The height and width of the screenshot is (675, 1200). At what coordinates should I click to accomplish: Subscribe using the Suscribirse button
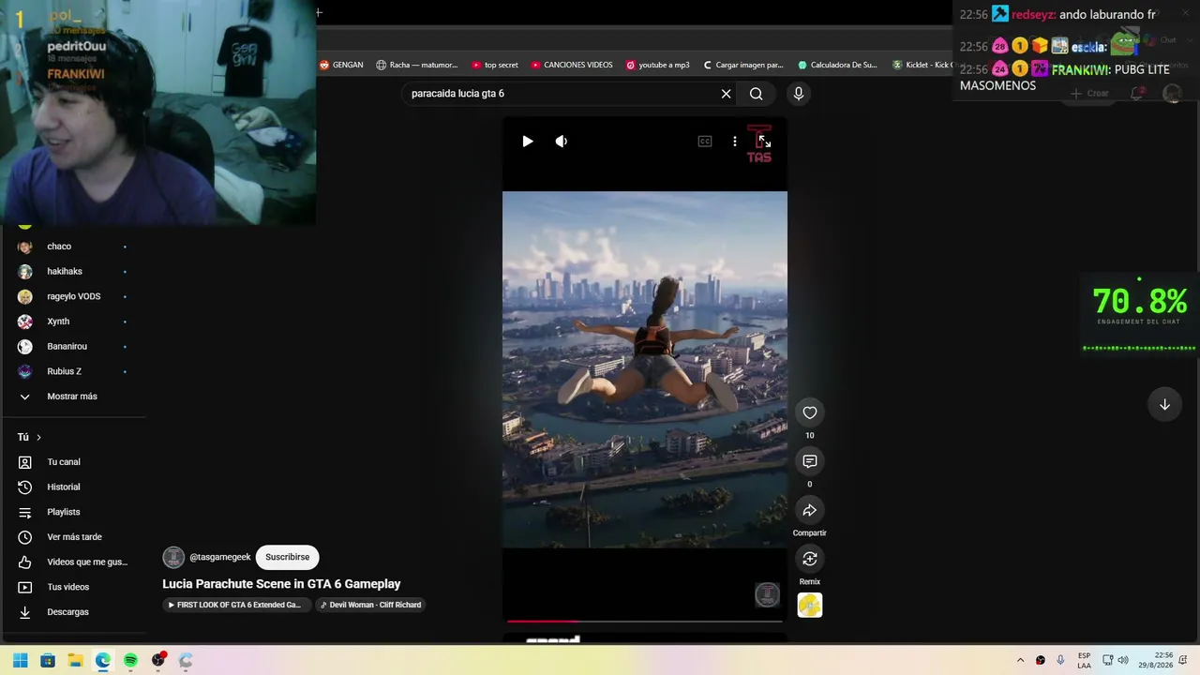pyautogui.click(x=287, y=557)
